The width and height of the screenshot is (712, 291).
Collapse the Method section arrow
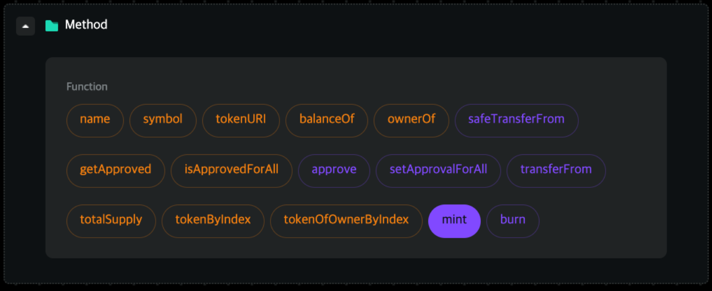pos(25,26)
